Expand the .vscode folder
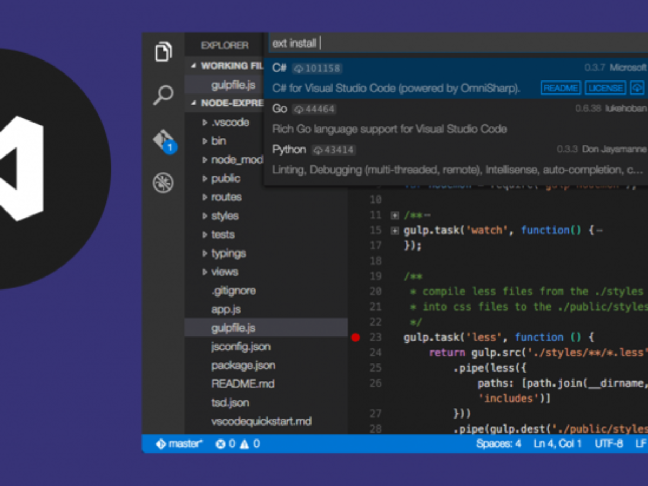 (205, 123)
